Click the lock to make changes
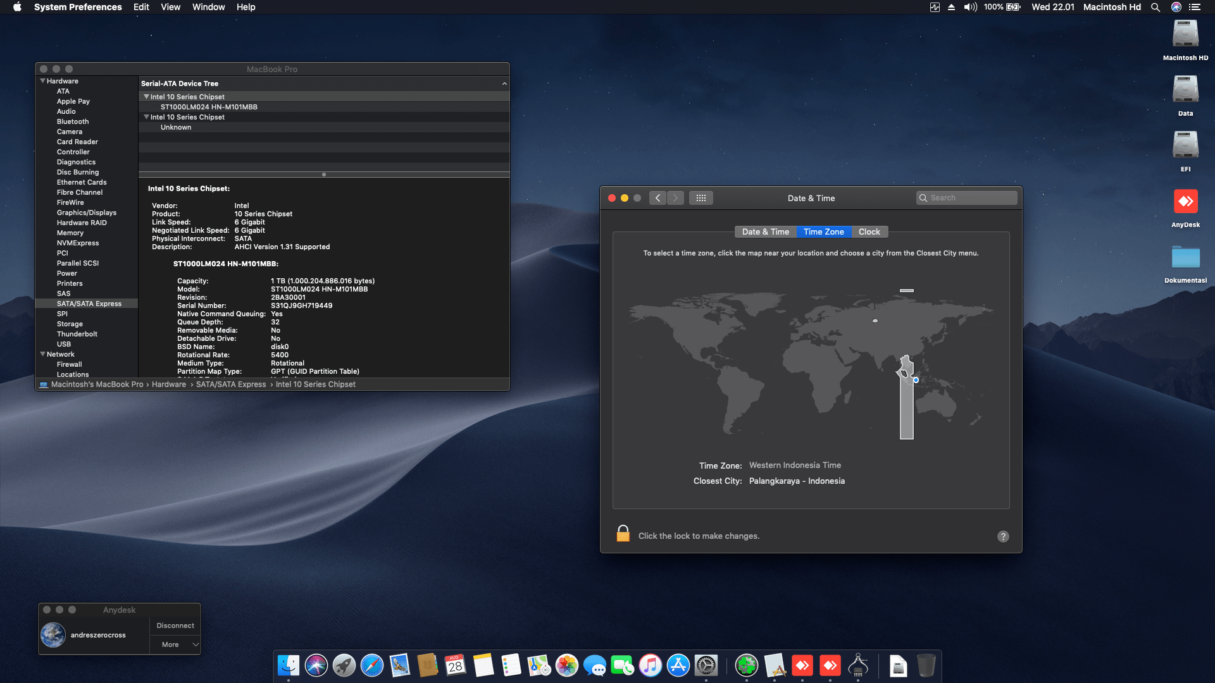This screenshot has width=1215, height=683. [x=623, y=534]
